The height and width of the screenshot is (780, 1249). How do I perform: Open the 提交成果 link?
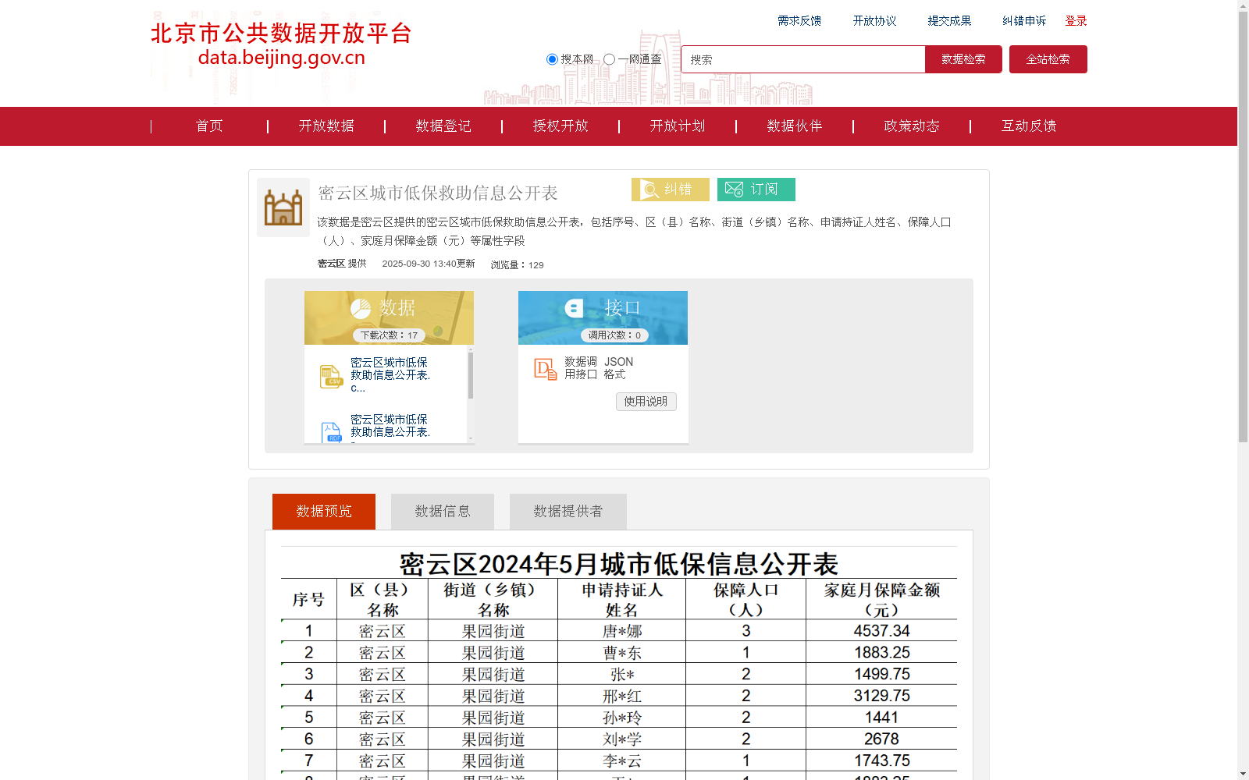coord(949,21)
